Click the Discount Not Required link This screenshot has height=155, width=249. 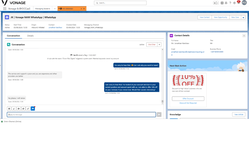[x=188, y=103]
